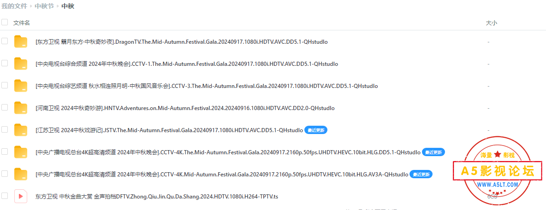This screenshot has height=210, width=546.
Task: Go to 中秋节 in the breadcrumb
Action: 44,6
